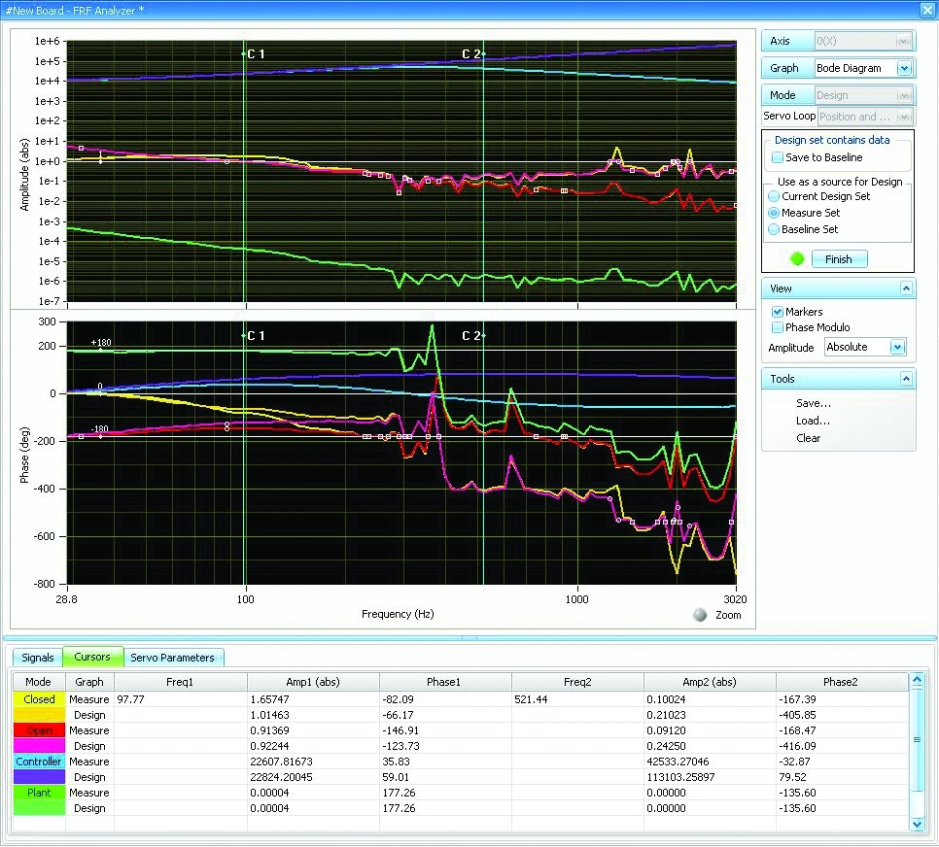Open the Servo Parameters tab
Screen dimensions: 939x847
tap(174, 657)
